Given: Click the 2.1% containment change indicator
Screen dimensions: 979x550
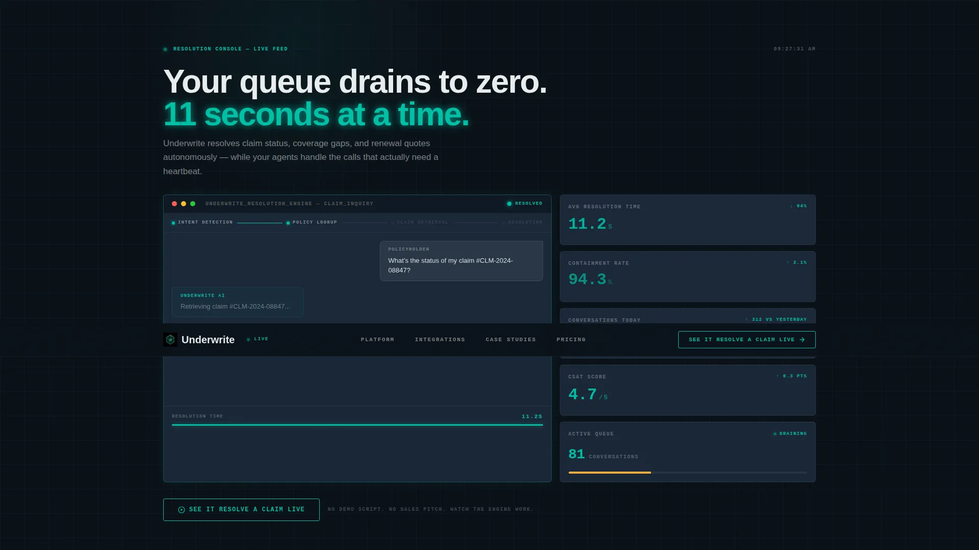Looking at the screenshot, I should point(796,263).
